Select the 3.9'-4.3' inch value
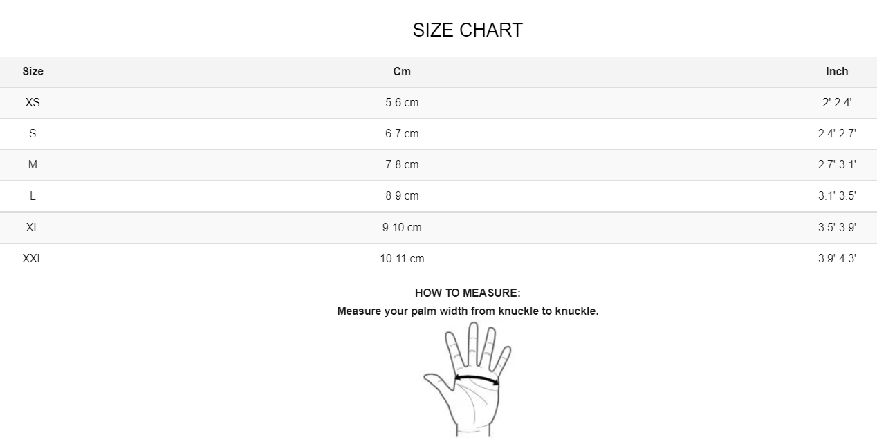This screenshot has height=446, width=877. pyautogui.click(x=837, y=258)
